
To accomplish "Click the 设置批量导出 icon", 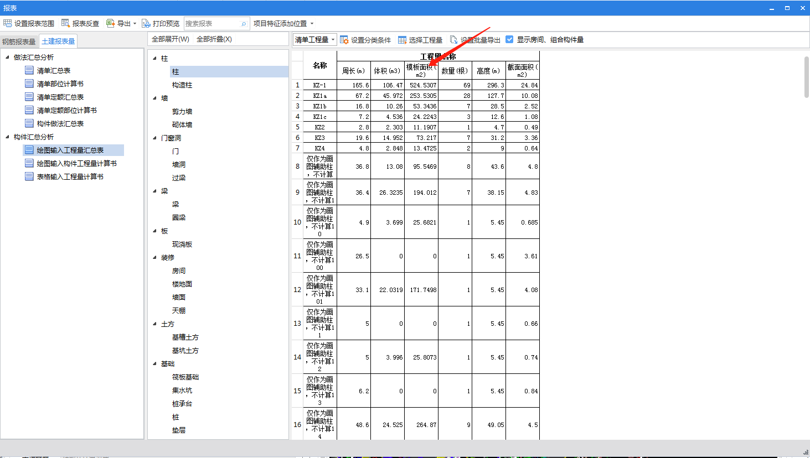I will coord(454,40).
